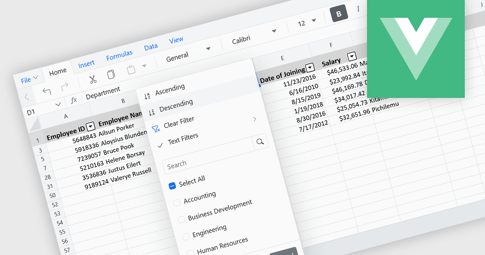Image resolution: width=485 pixels, height=255 pixels.
Task: Click the Undo arrow icon
Action: (x=46, y=91)
